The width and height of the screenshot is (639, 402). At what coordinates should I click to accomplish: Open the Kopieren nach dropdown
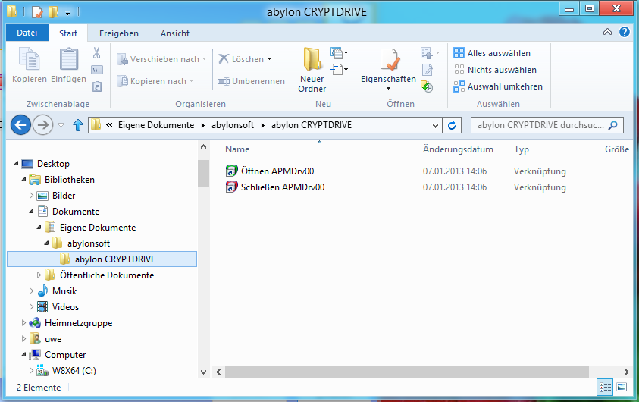(x=191, y=81)
